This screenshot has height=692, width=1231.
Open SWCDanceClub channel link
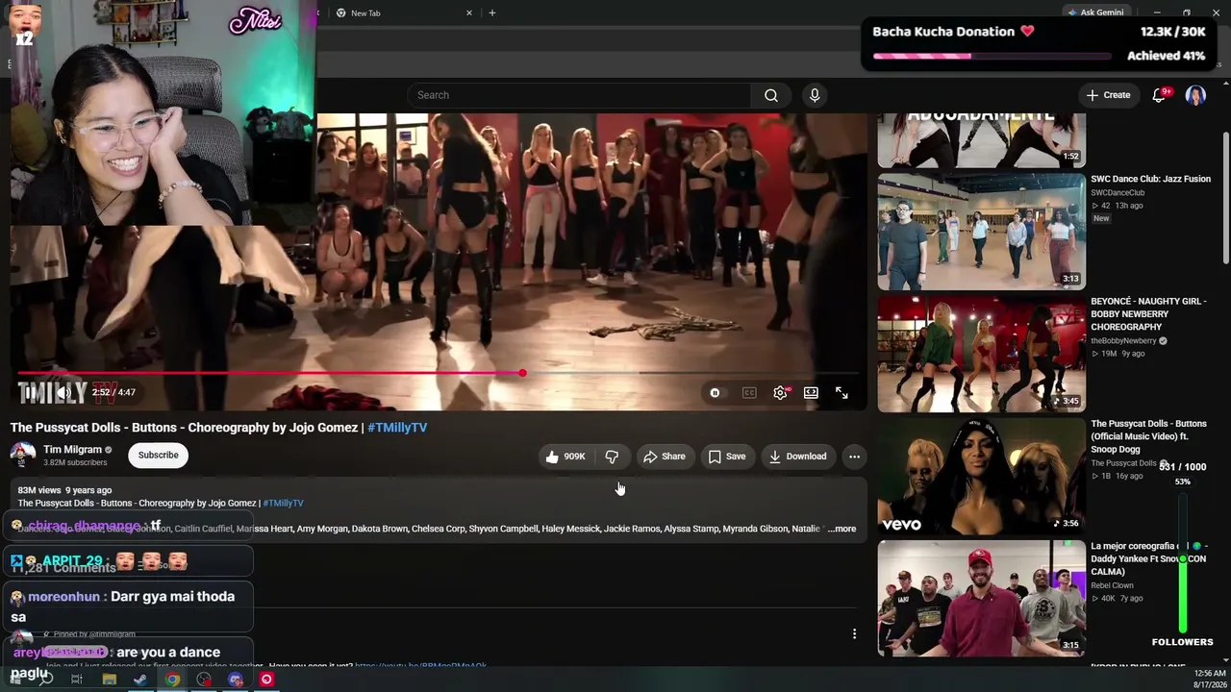1118,192
